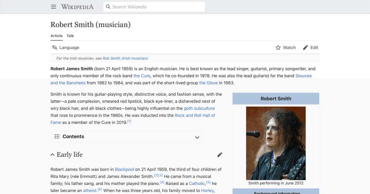
Task: Click the Contents list icon
Action: [57, 136]
